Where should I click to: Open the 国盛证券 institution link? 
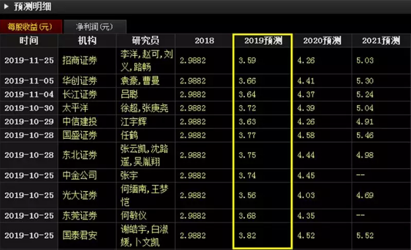click(x=80, y=135)
